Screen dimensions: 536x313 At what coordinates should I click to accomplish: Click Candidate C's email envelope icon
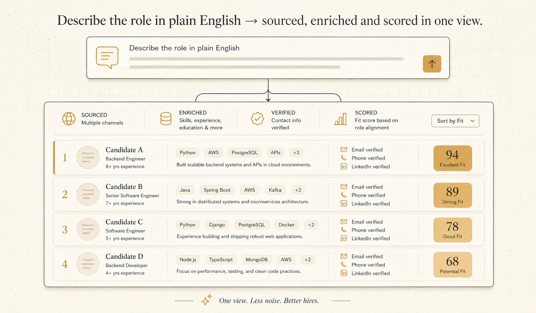click(x=344, y=222)
